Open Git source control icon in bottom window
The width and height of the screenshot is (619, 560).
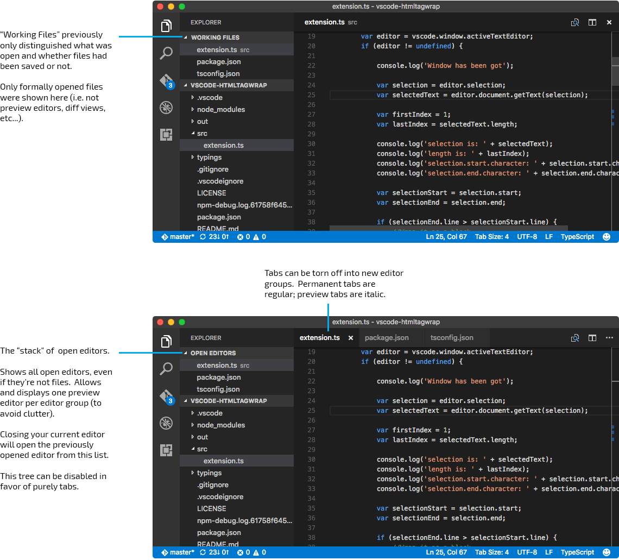pos(167,397)
